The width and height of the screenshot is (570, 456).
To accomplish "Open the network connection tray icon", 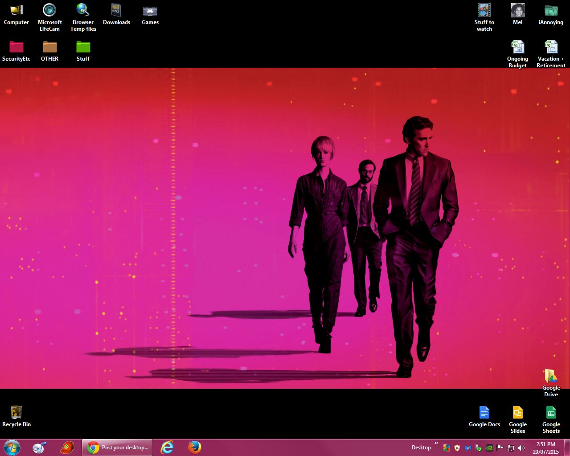I will click(x=510, y=448).
